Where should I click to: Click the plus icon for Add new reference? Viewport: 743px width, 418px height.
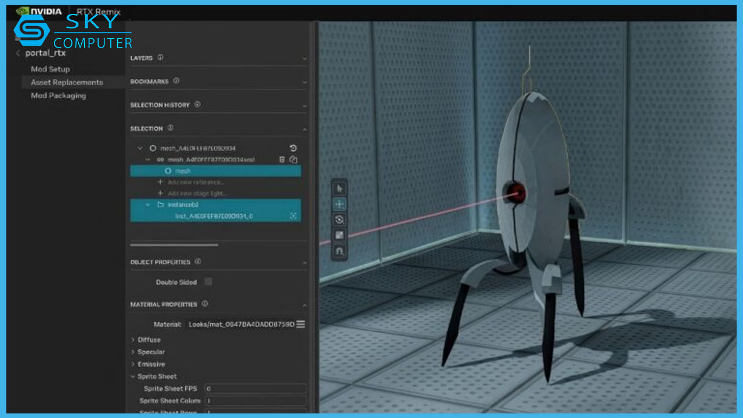tap(160, 182)
